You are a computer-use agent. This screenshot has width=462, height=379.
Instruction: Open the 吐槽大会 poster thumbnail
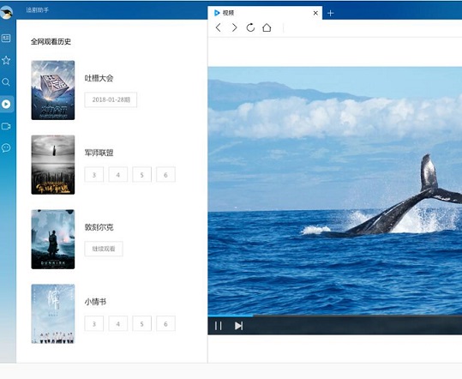click(53, 90)
